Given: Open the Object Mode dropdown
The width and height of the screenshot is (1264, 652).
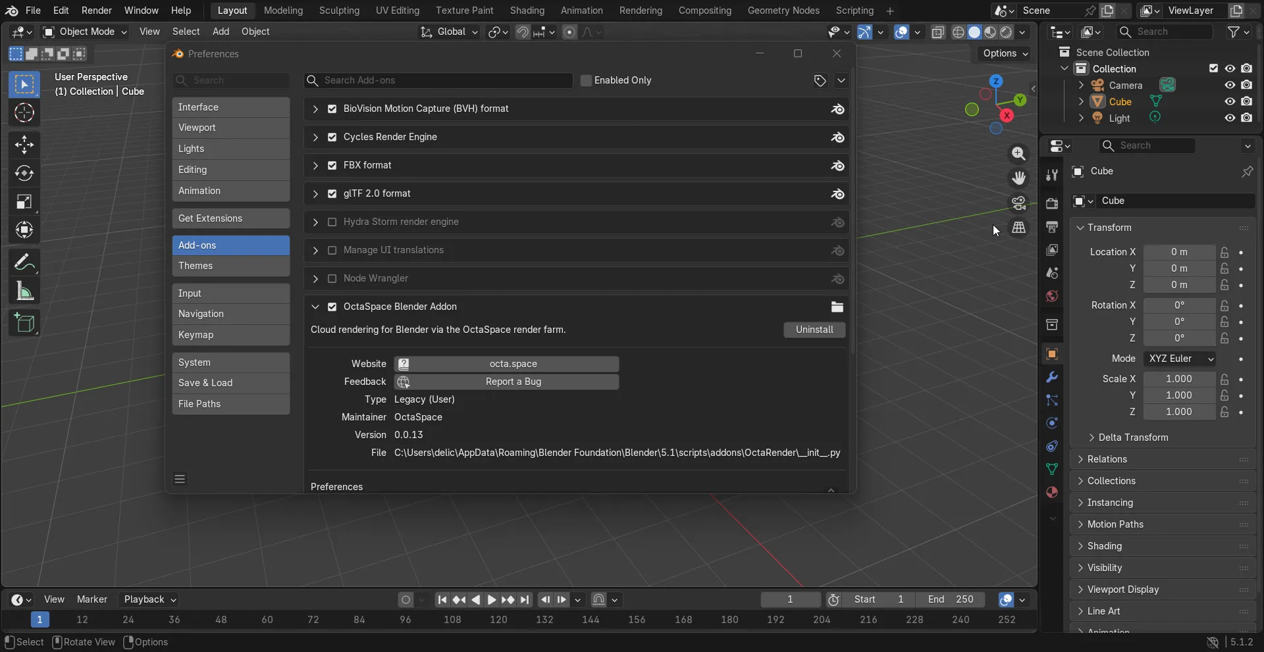Looking at the screenshot, I should point(85,32).
